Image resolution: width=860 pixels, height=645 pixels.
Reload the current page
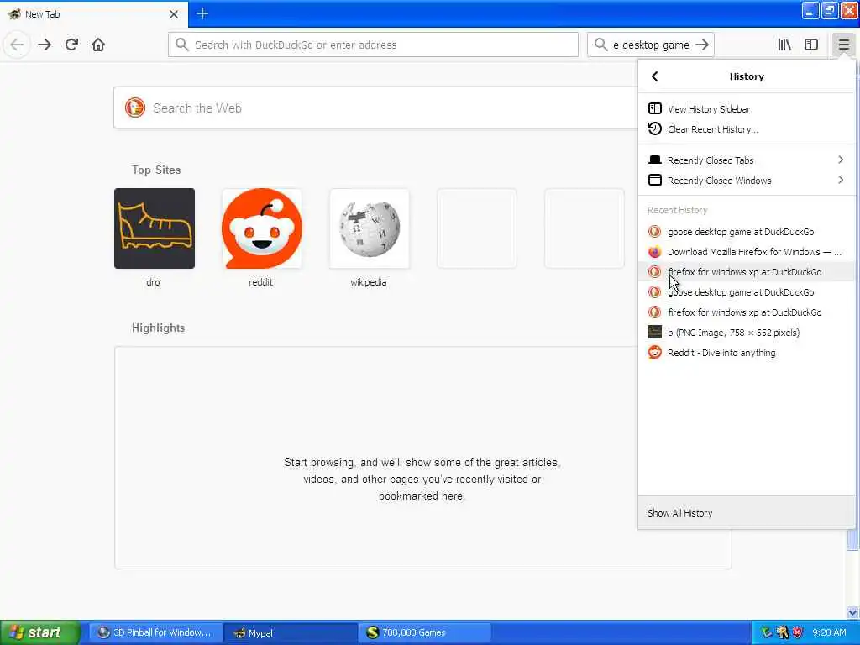click(71, 45)
